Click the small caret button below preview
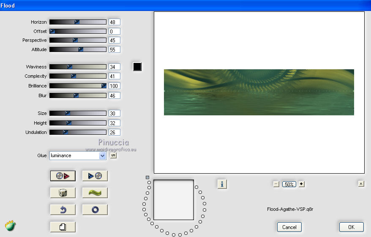 (x=361, y=184)
